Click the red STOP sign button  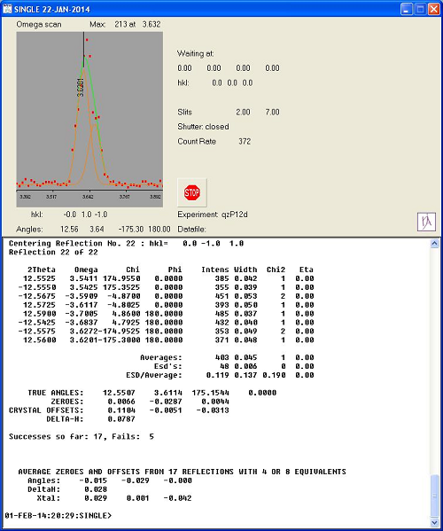click(192, 192)
